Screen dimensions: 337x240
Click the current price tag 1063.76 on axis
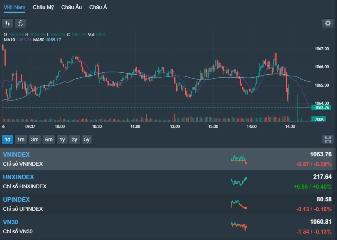tap(322, 108)
